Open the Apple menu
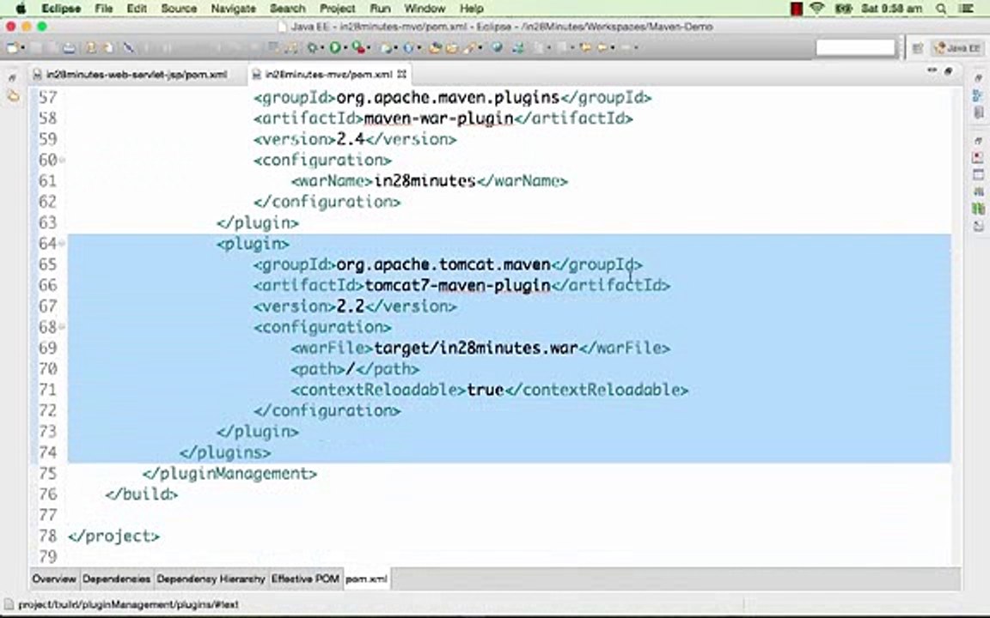Screen dimensions: 990x618 (21, 9)
